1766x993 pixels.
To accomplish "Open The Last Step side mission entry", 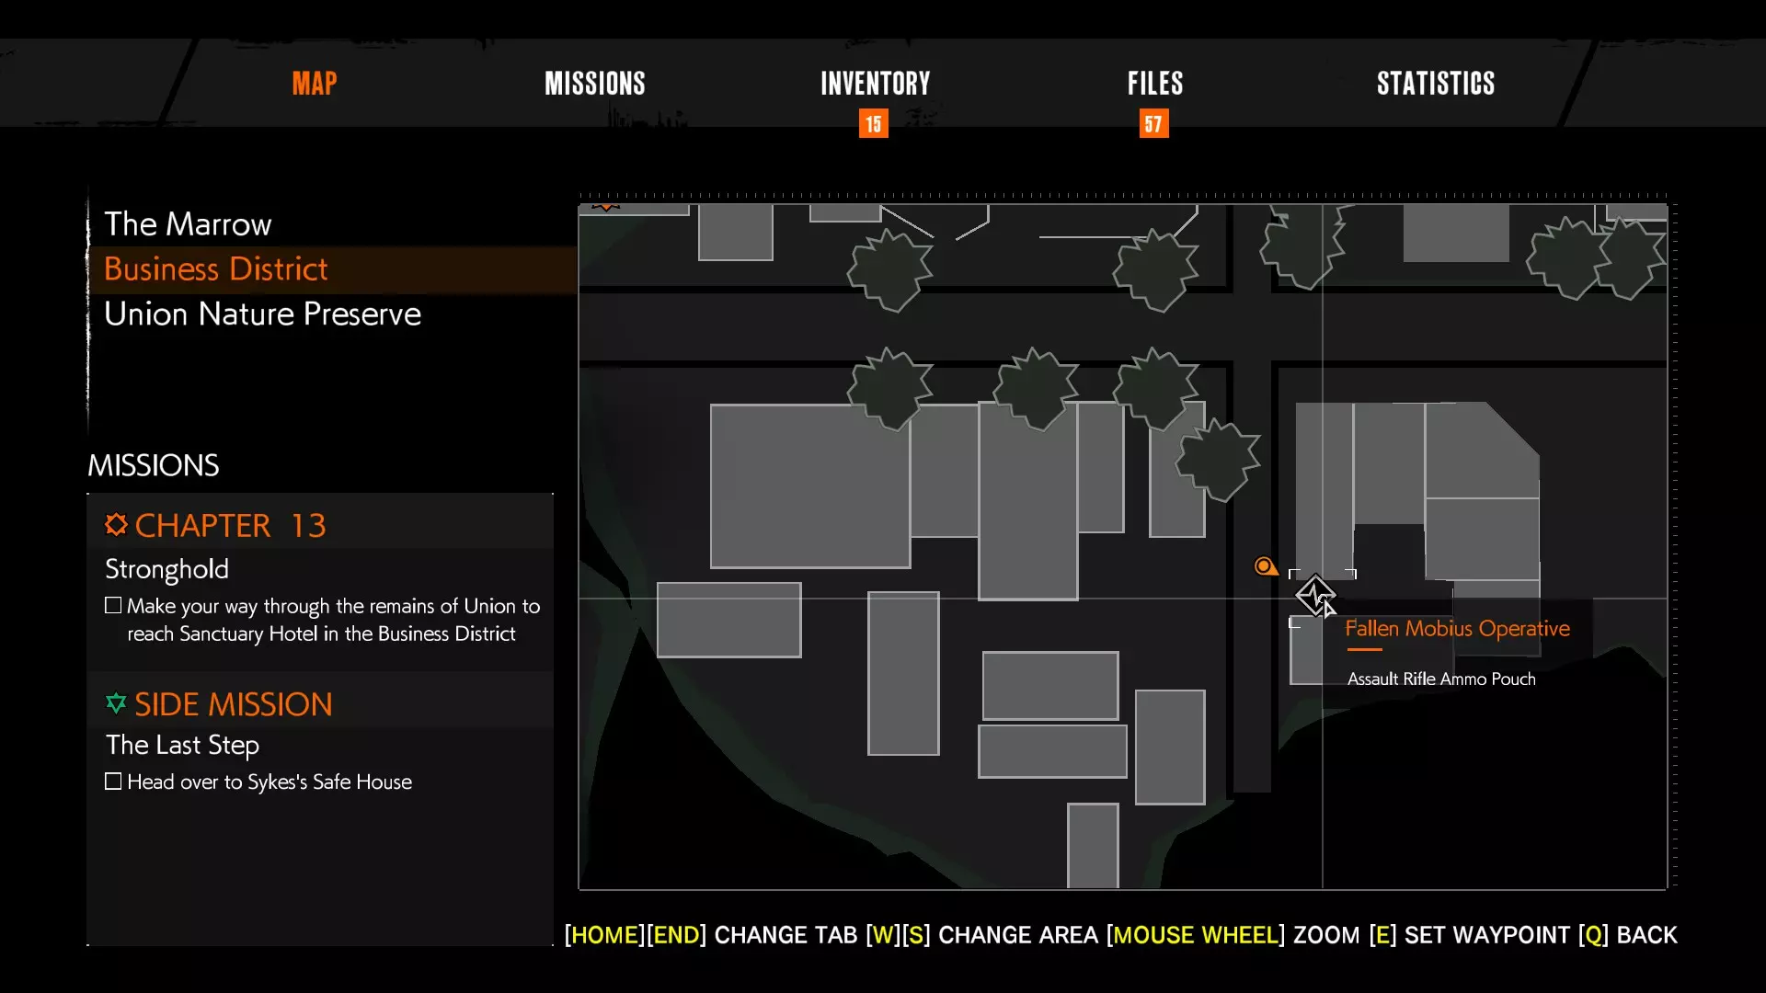I will [x=182, y=745].
